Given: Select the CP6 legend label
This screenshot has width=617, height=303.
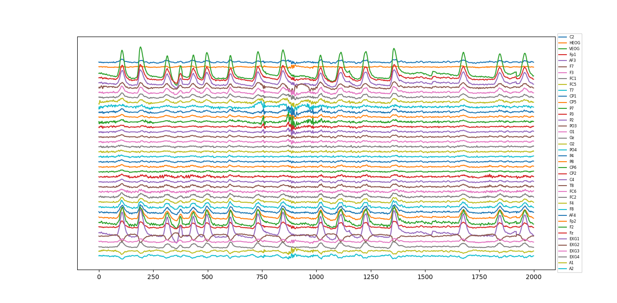Looking at the screenshot, I should point(573,168).
